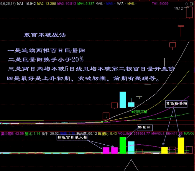Select the second magenta volume bar
The width and height of the screenshot is (195, 171).
(114, 151)
